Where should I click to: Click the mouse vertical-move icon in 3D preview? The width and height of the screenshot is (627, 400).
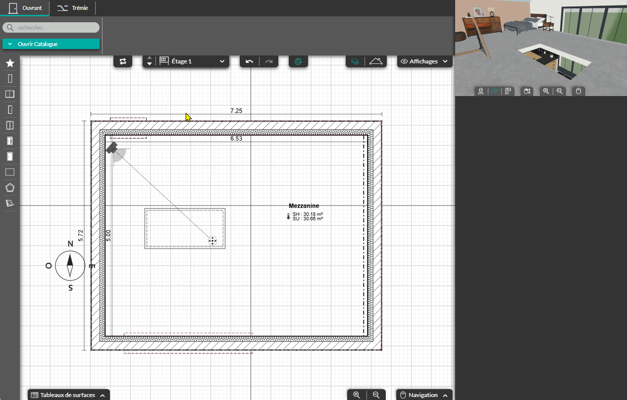point(527,91)
